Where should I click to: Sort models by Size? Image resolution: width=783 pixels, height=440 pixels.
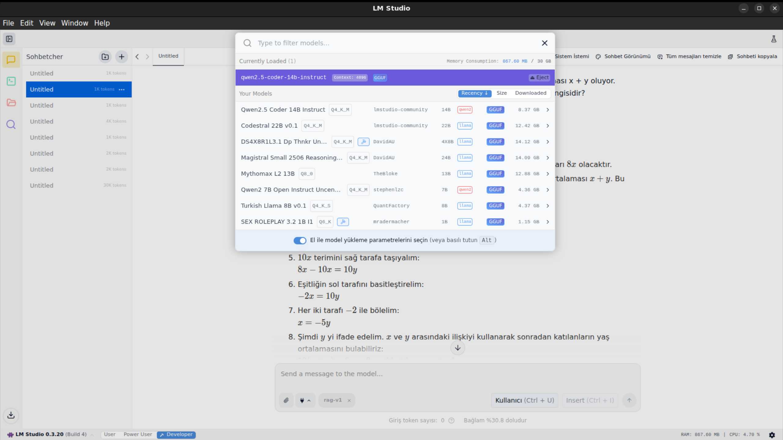point(501,93)
